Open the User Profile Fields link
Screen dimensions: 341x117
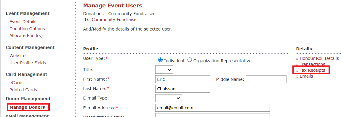[28, 63]
